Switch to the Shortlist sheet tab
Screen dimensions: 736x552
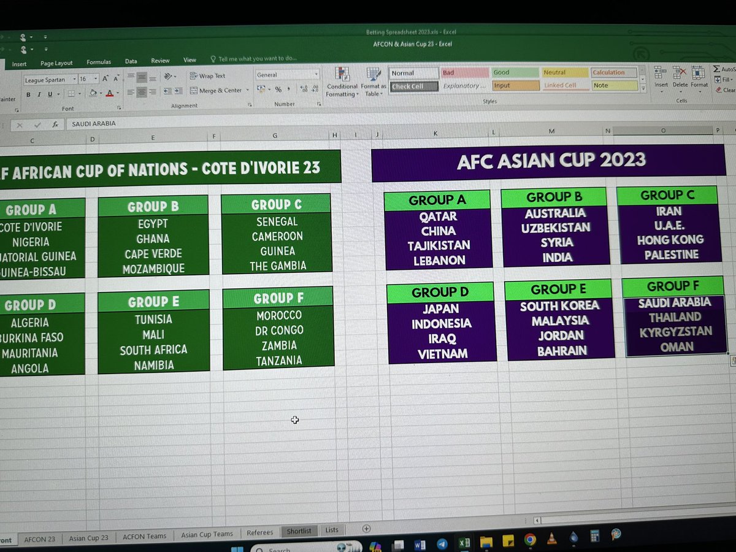(299, 531)
